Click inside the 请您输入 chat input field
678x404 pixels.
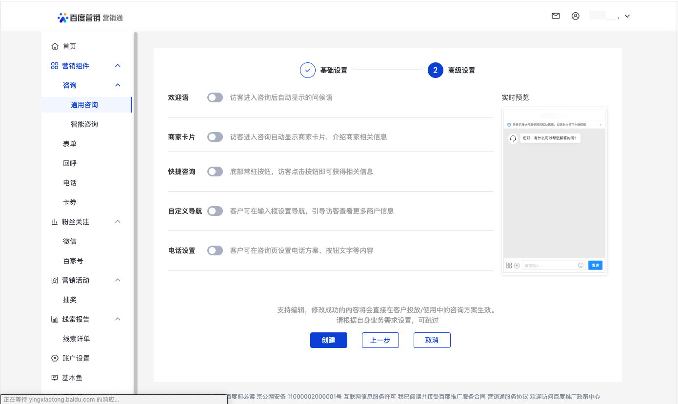[x=549, y=265]
